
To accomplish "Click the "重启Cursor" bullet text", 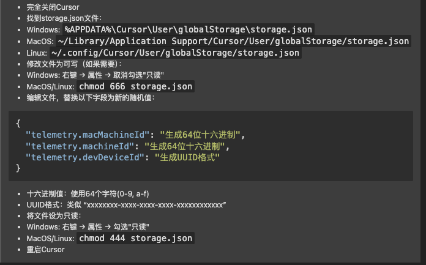I will [x=45, y=250].
